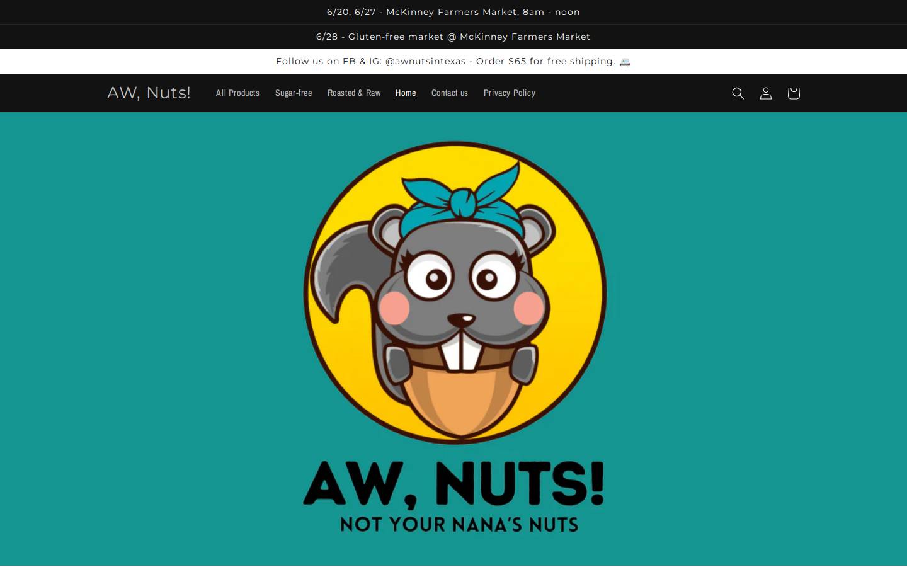This screenshot has height=567, width=907.
Task: Open the account login icon
Action: (x=765, y=93)
